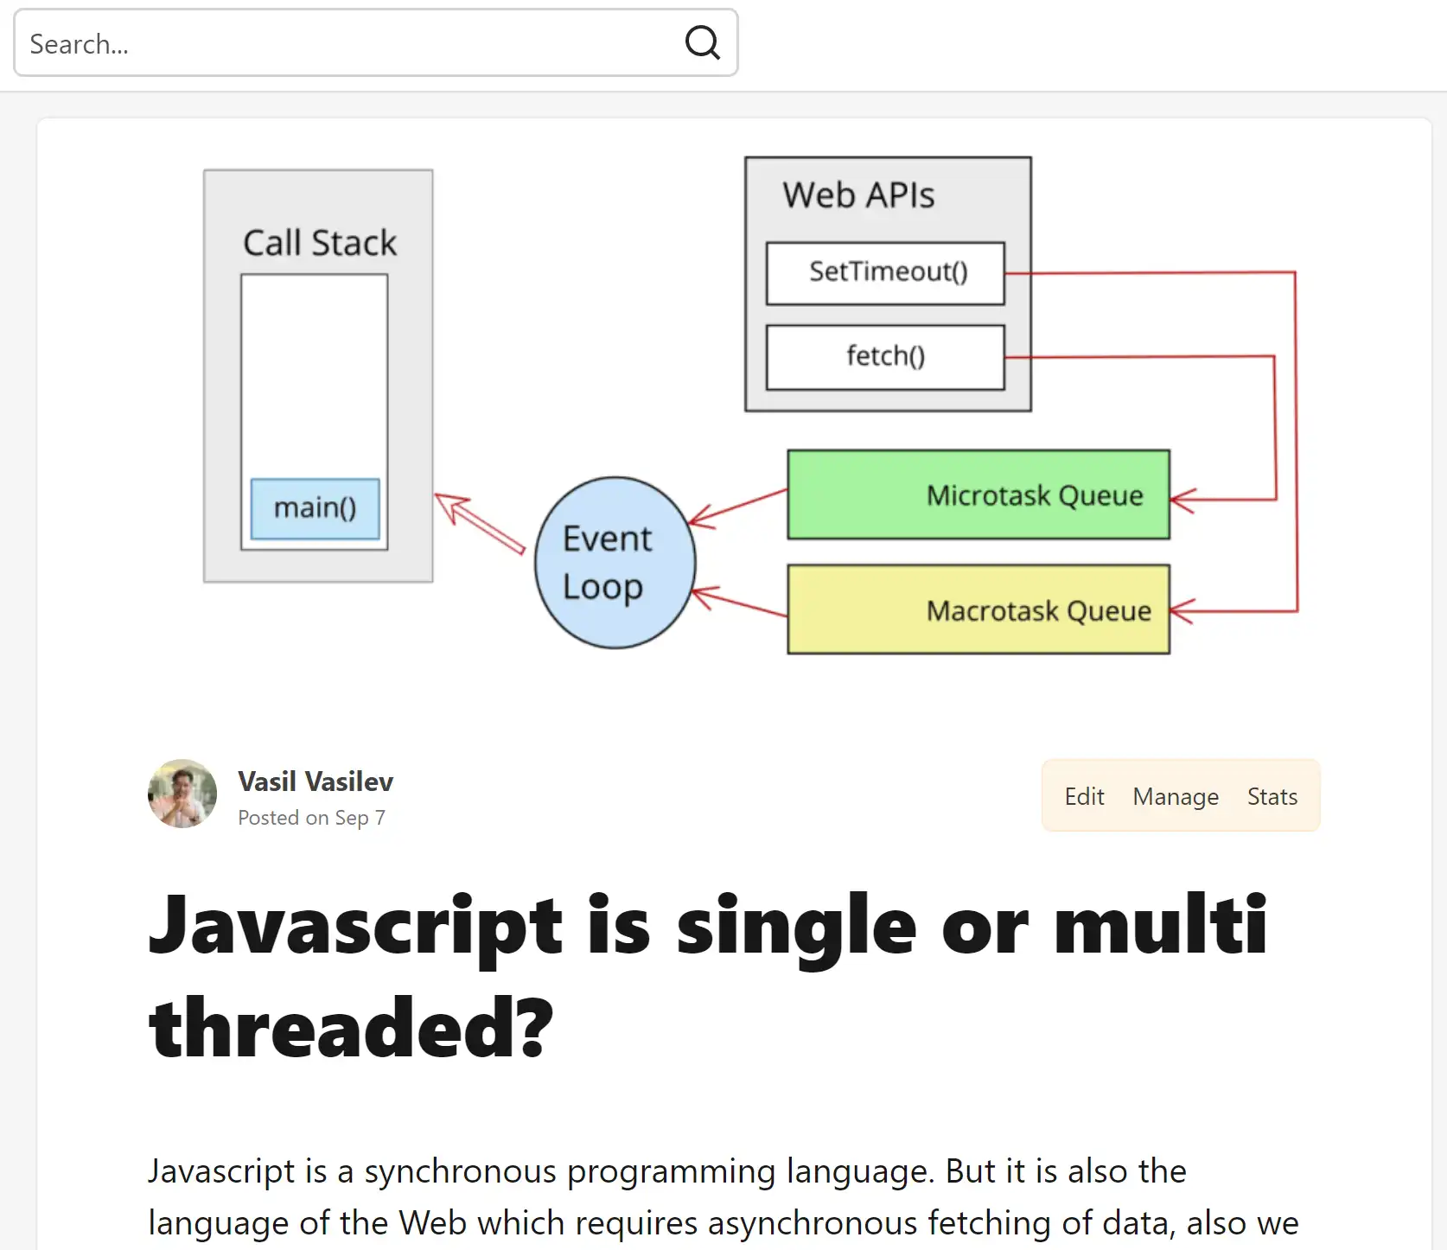Click the "Posted on Sep 7" date

[x=311, y=818]
